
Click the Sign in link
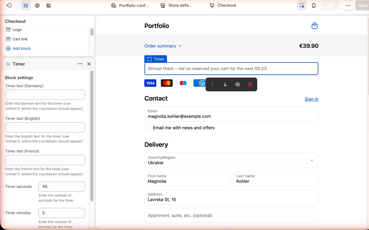(x=311, y=99)
